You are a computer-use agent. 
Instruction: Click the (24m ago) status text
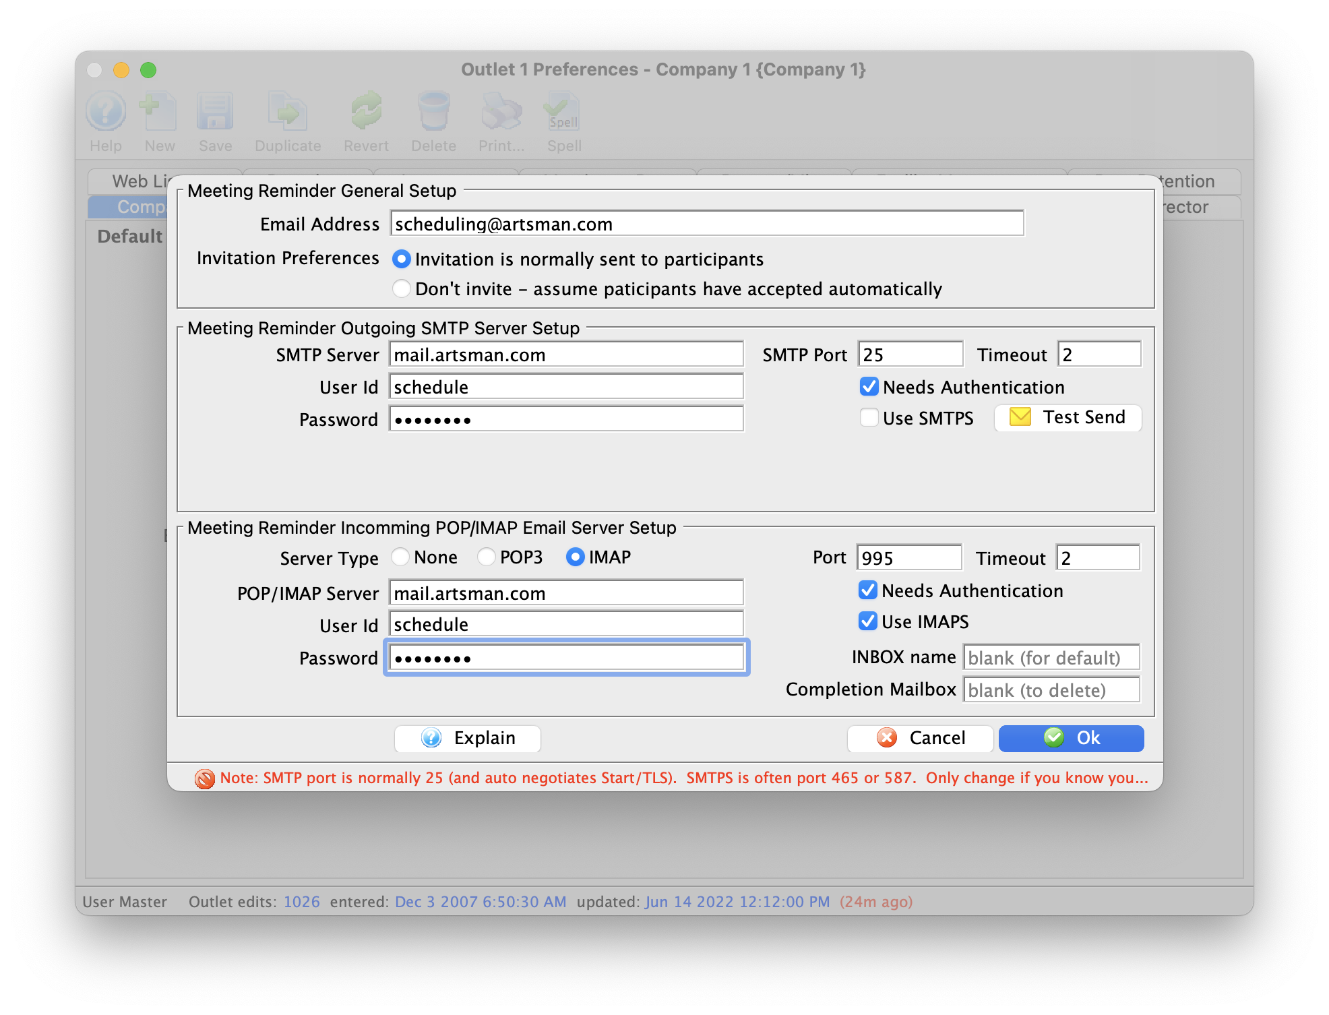click(x=876, y=902)
